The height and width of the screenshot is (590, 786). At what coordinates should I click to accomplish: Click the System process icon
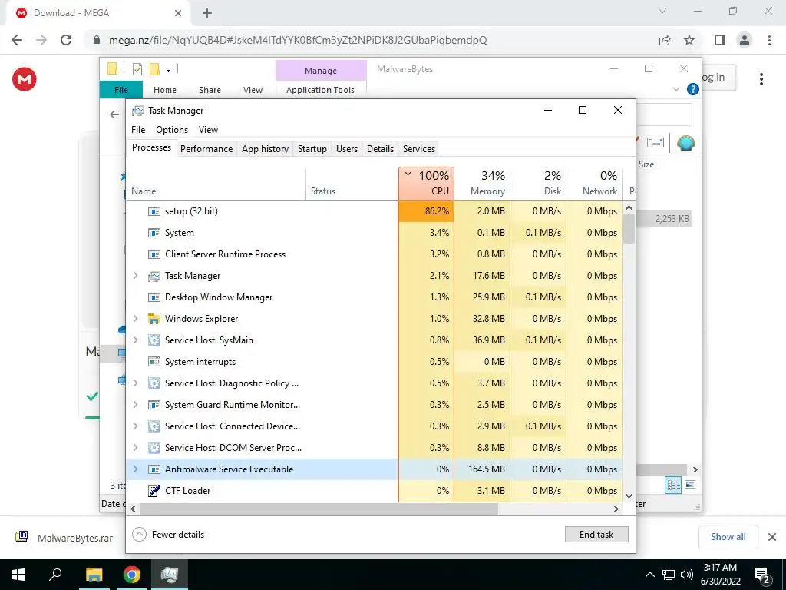[154, 233]
